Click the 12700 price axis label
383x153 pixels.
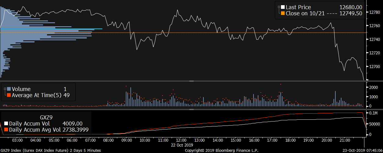(374, 66)
